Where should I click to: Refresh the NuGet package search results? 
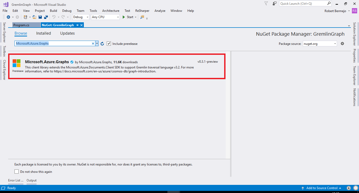[x=102, y=44]
